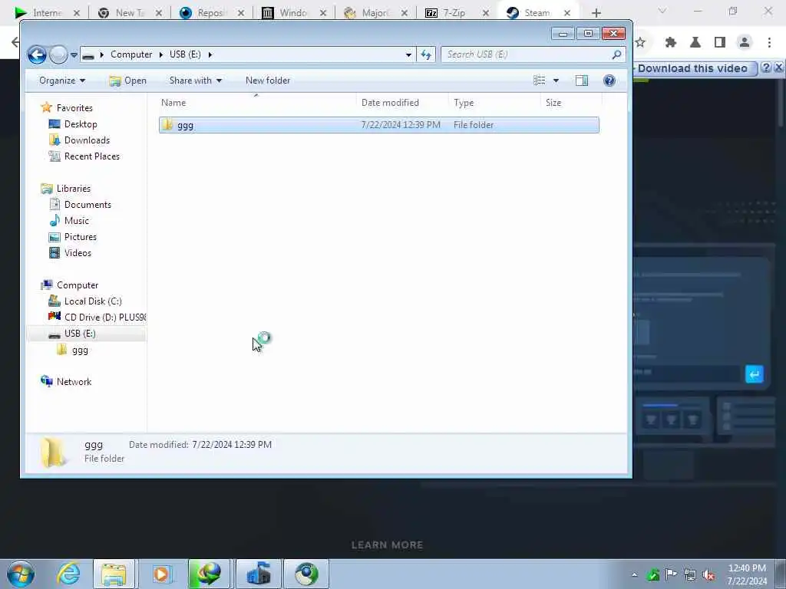
Task: Open Local Disk (C:)
Action: 93,301
